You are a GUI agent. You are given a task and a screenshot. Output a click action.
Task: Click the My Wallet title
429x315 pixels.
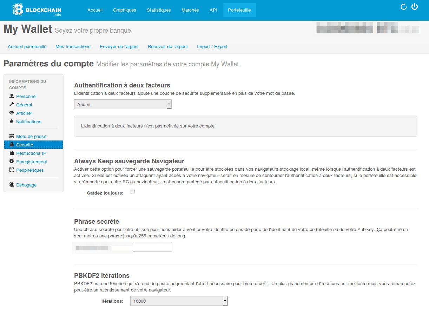pyautogui.click(x=28, y=29)
